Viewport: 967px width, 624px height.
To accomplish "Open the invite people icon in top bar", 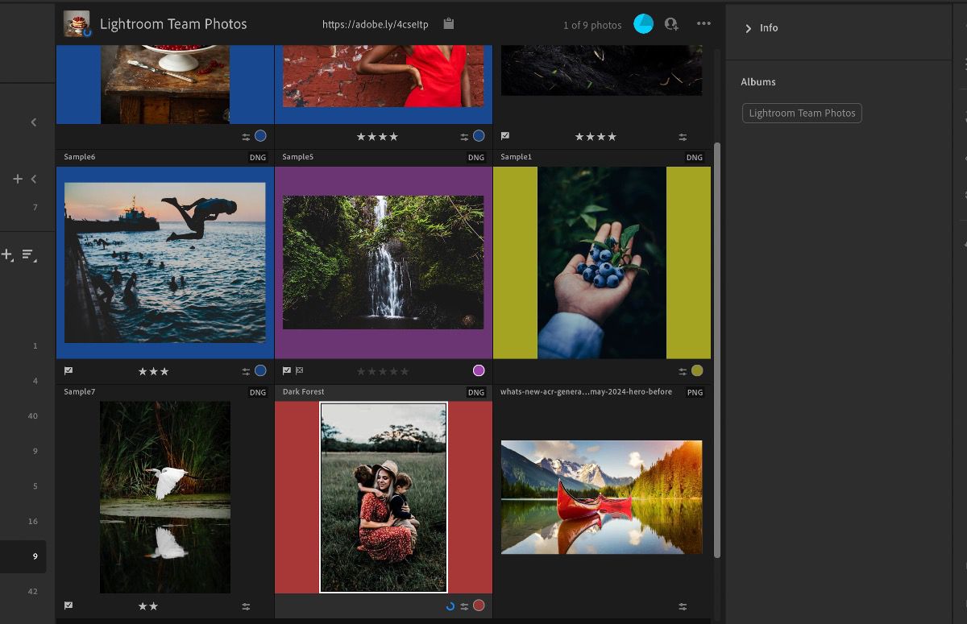I will pyautogui.click(x=671, y=24).
